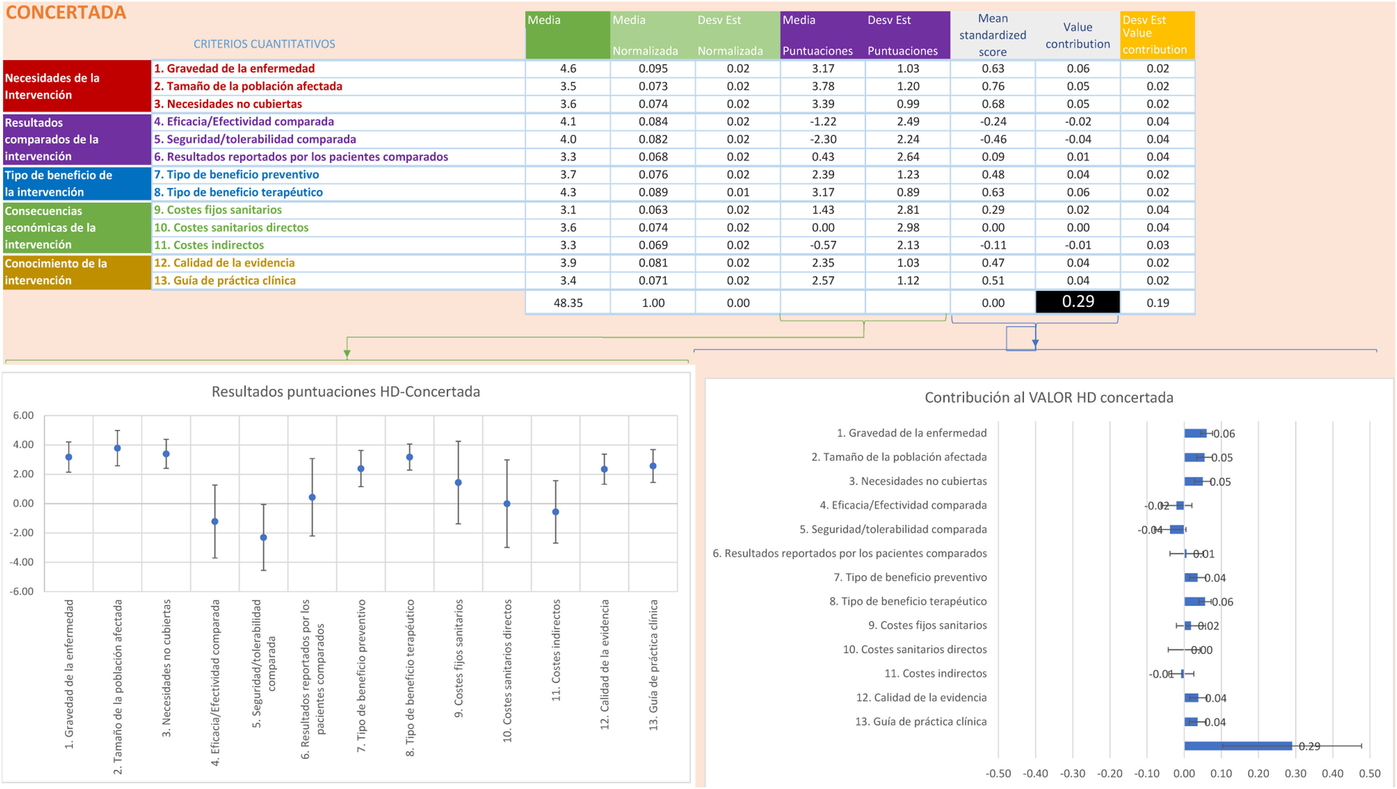Select the Mean standardized score header
The height and width of the screenshot is (789, 1397).
coord(992,35)
